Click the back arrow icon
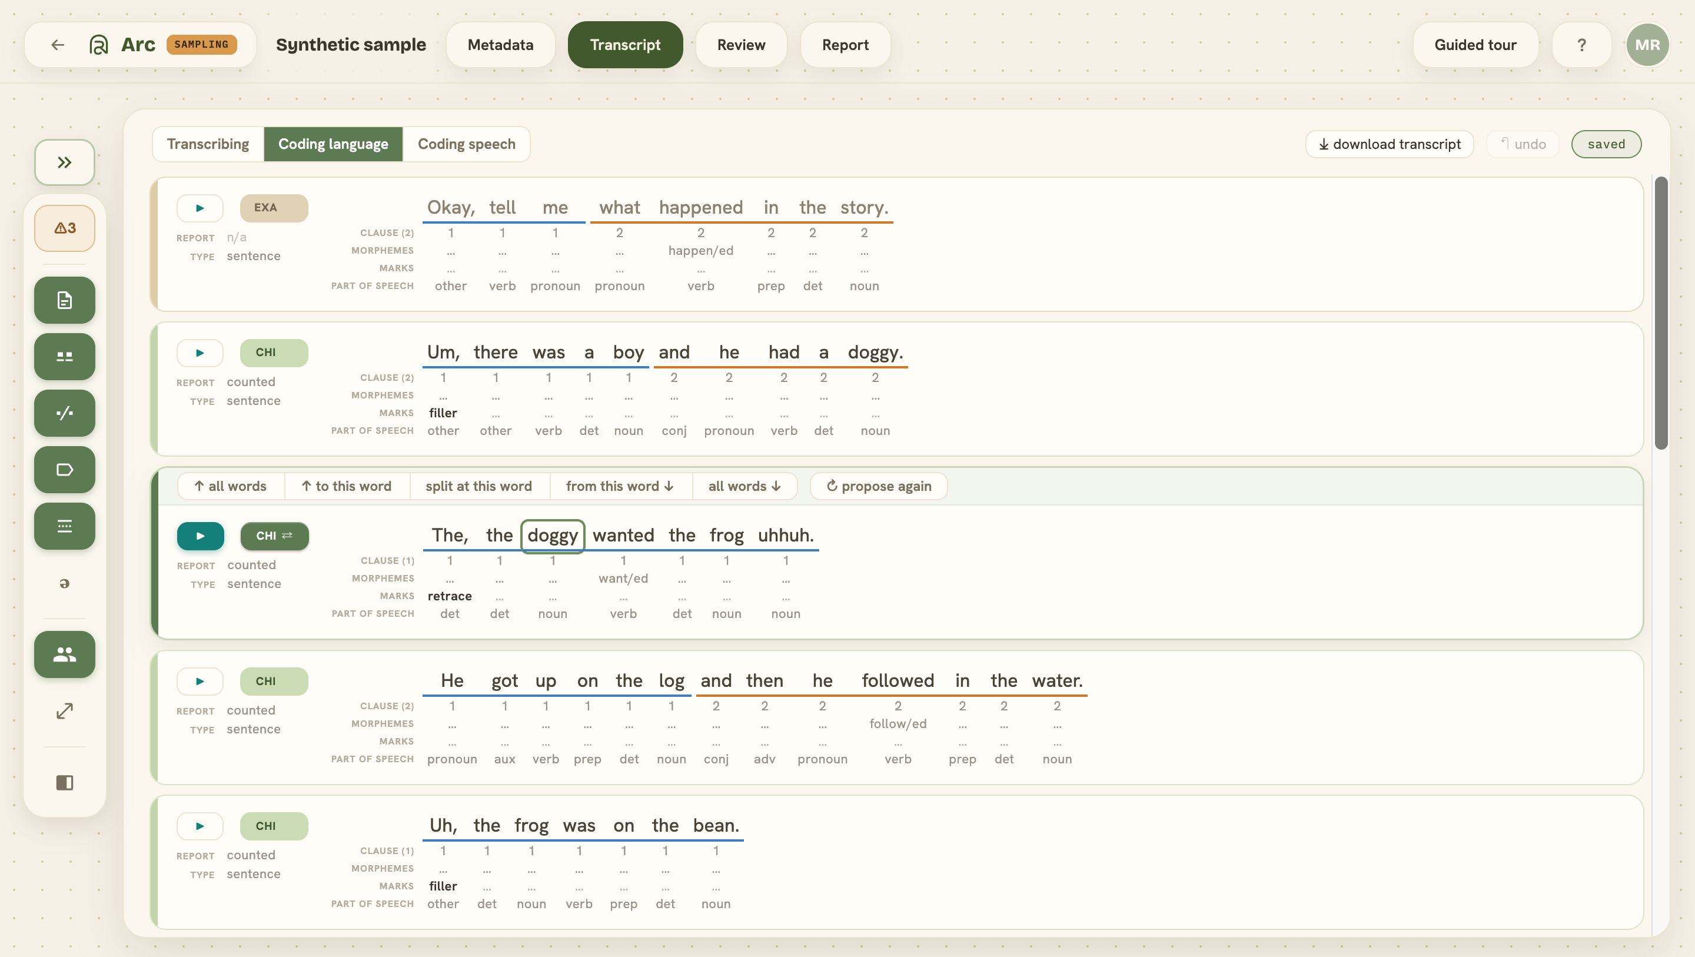Screen dimensions: 1695x957 click(58, 45)
